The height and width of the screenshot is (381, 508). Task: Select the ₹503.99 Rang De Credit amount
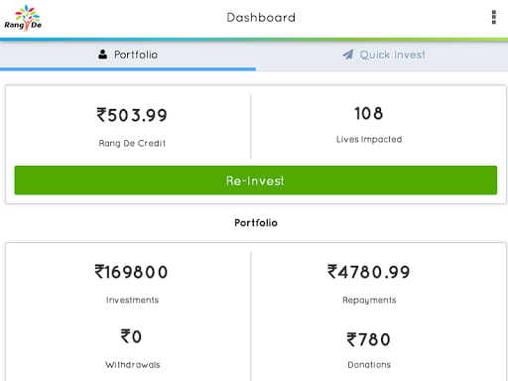click(132, 115)
